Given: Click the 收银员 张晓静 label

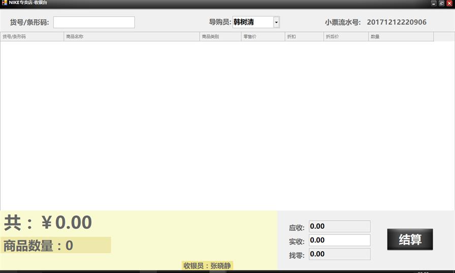Looking at the screenshot, I should pos(207,265).
